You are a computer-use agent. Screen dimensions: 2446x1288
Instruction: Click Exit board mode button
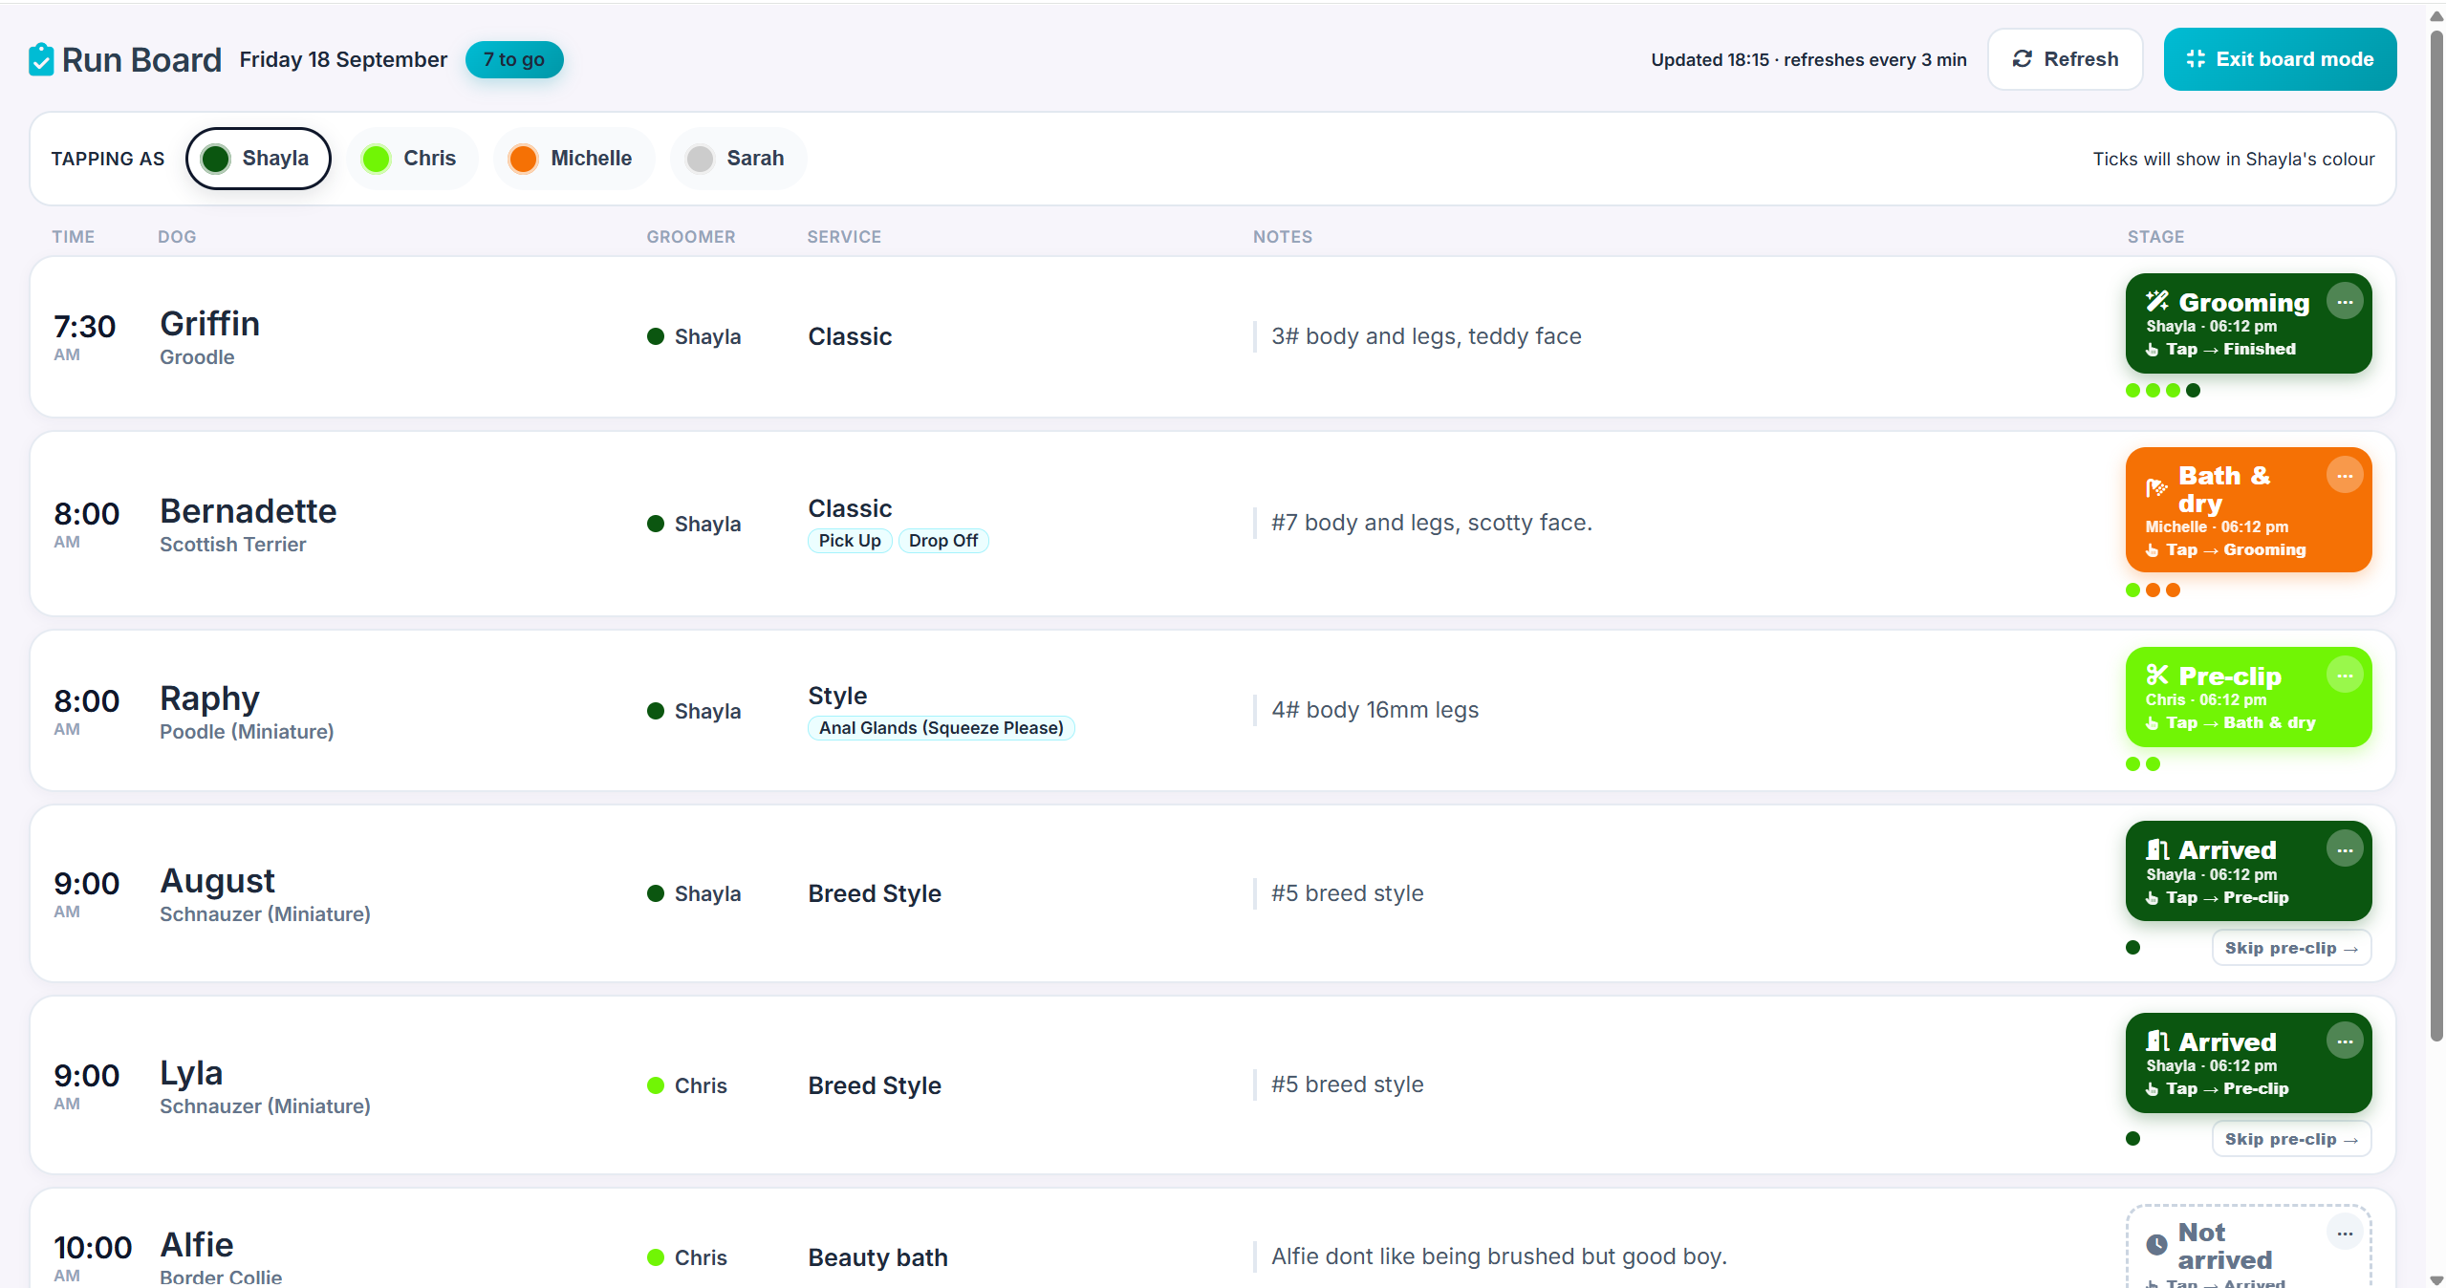(2280, 59)
